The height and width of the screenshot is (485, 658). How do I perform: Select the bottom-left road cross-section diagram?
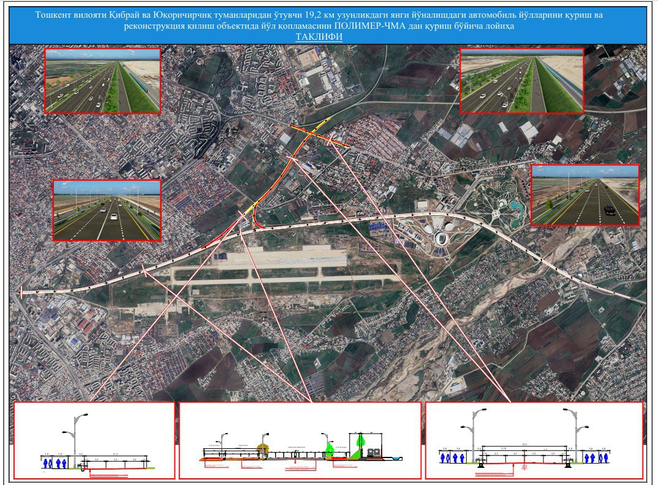tap(94, 440)
